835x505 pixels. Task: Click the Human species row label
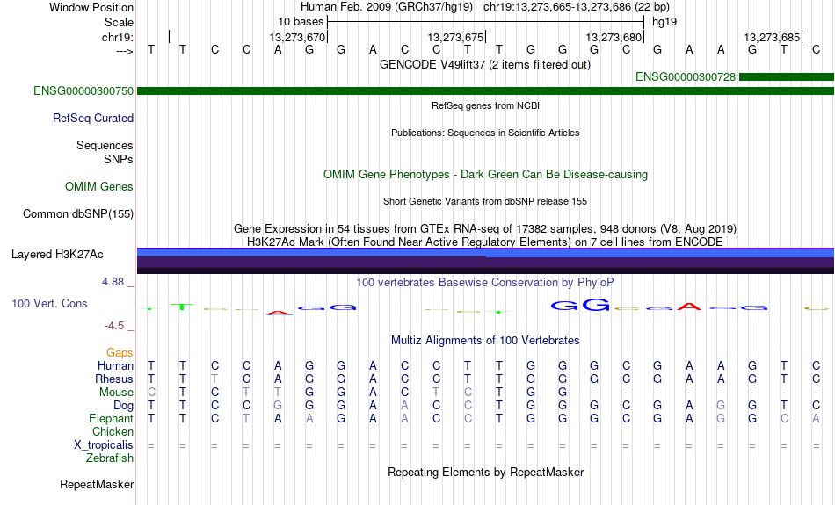tap(115, 365)
